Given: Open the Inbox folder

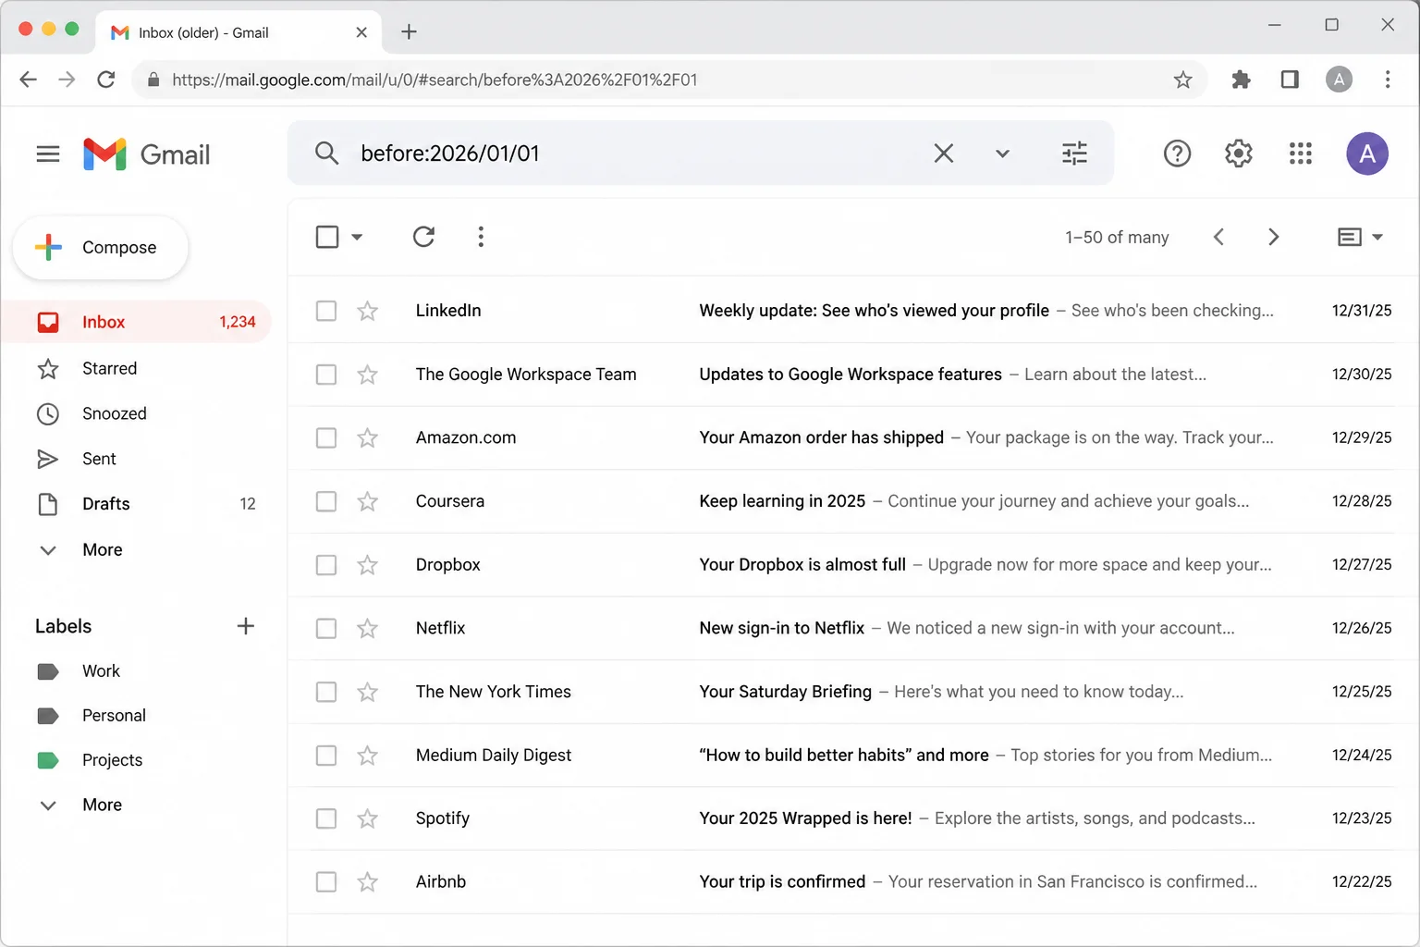Looking at the screenshot, I should (136, 322).
